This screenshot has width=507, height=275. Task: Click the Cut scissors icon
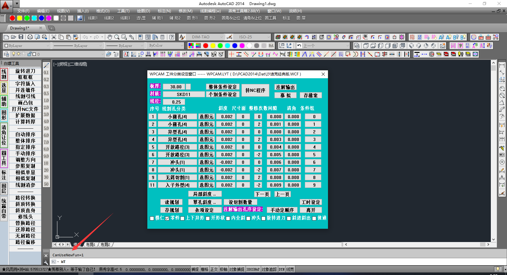pyautogui.click(x=54, y=37)
